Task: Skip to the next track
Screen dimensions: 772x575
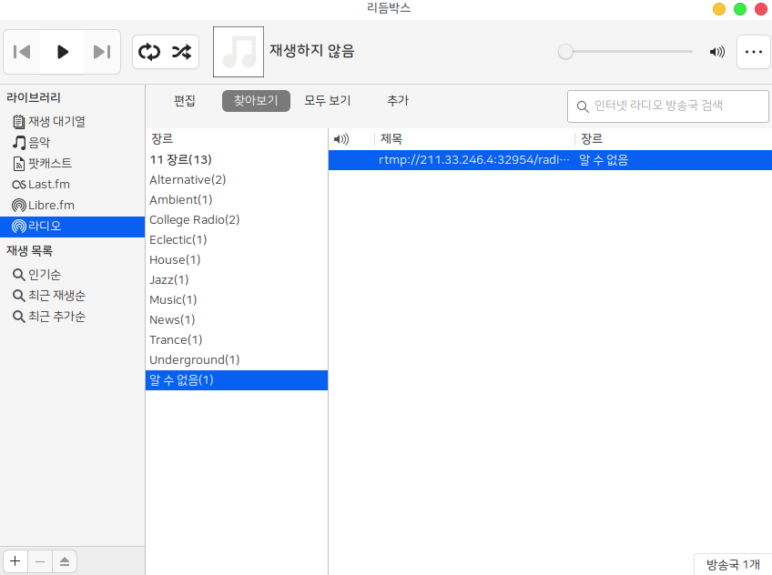Action: click(x=102, y=52)
